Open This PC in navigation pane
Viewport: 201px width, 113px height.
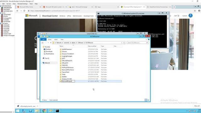coord(47,58)
